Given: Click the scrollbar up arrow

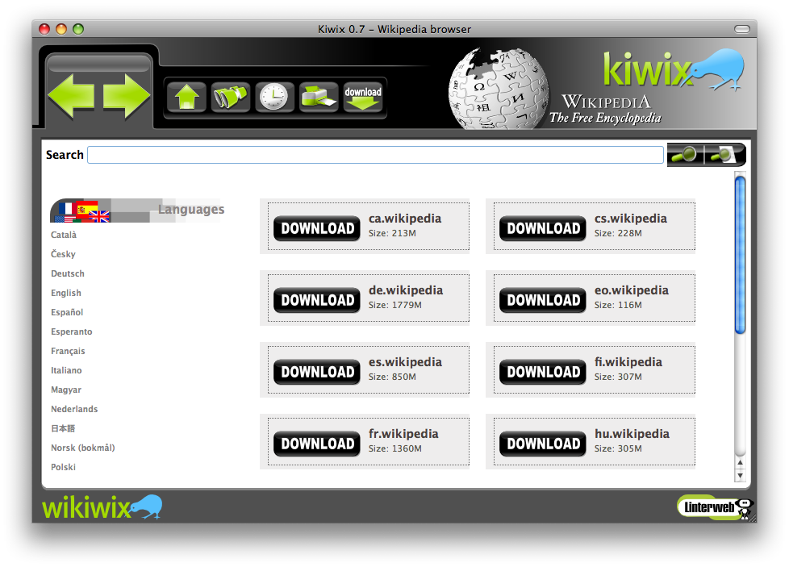Looking at the screenshot, I should [740, 464].
